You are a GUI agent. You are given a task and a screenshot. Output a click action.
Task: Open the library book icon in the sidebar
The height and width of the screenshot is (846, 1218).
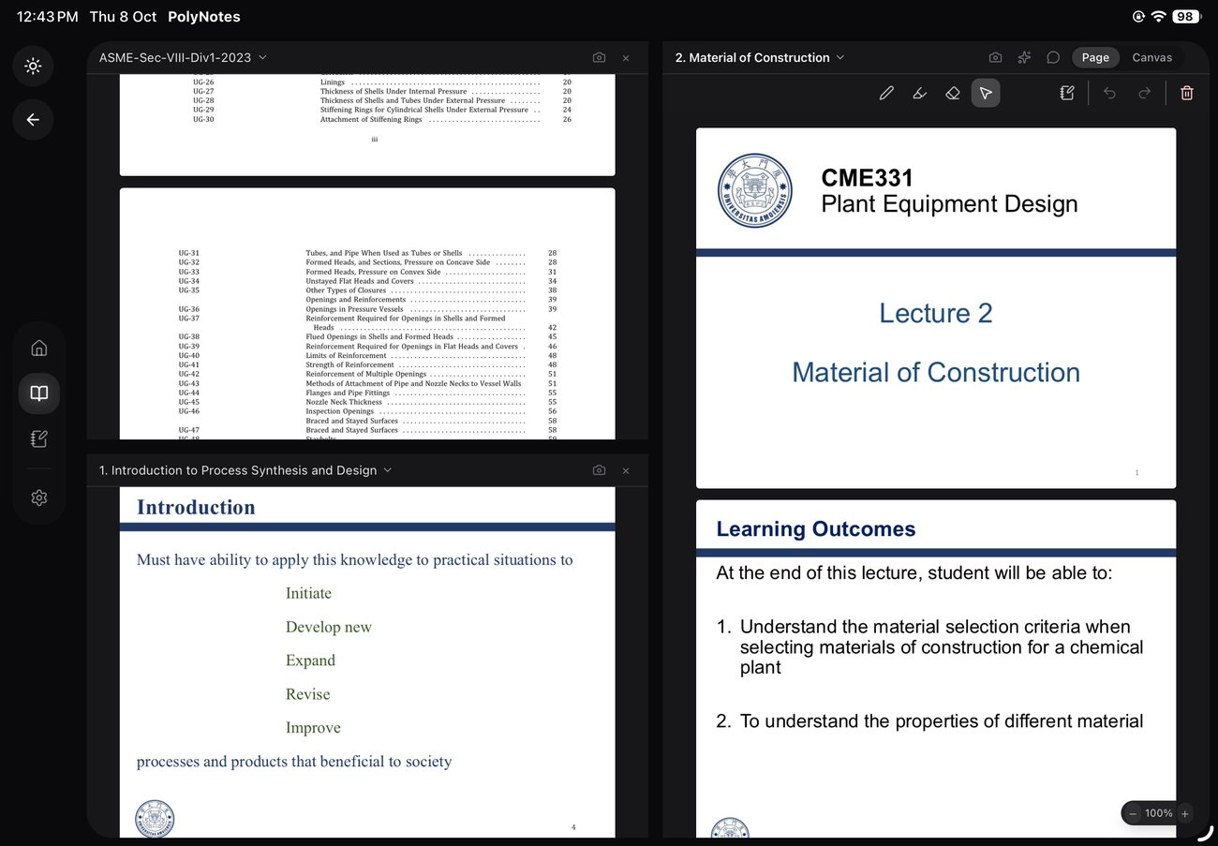click(39, 393)
